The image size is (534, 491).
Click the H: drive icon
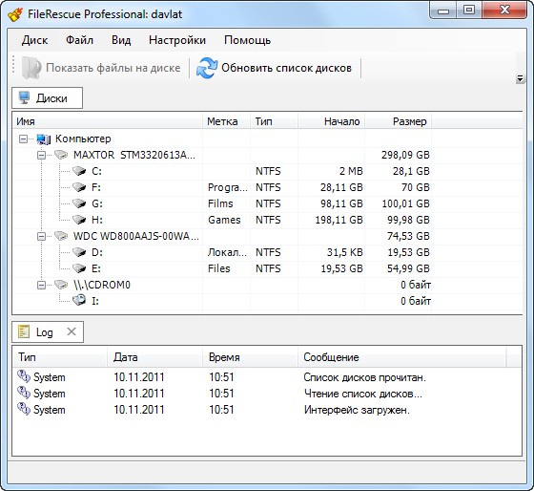(79, 220)
